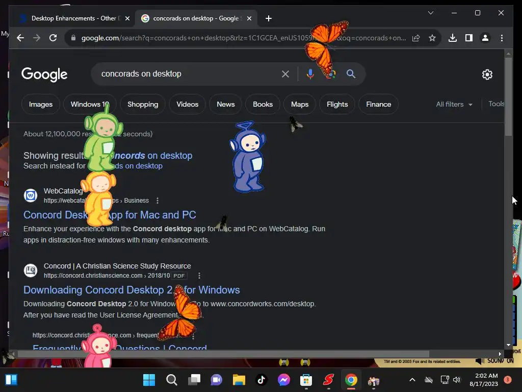Open Chrome side panel

coord(469,38)
